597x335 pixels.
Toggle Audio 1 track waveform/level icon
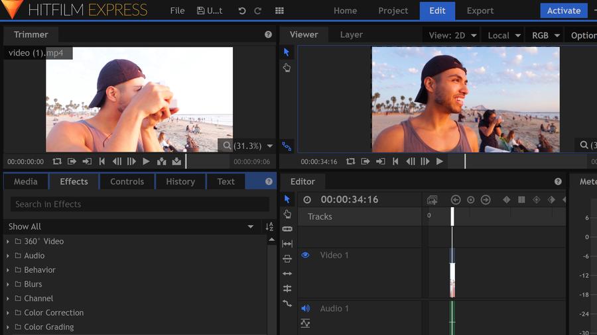point(305,323)
